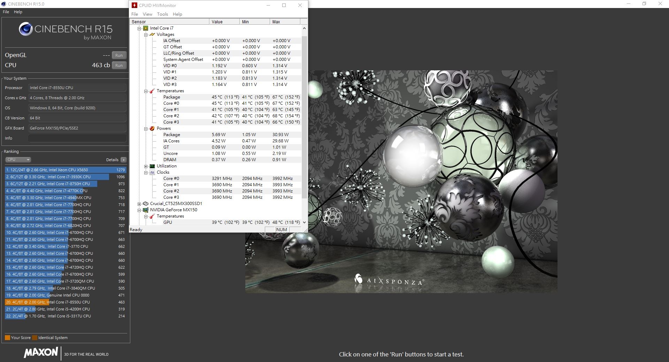Click the NVIDIA GeForce MX150 card icon
Image resolution: width=669 pixels, height=362 pixels.
tap(146, 210)
